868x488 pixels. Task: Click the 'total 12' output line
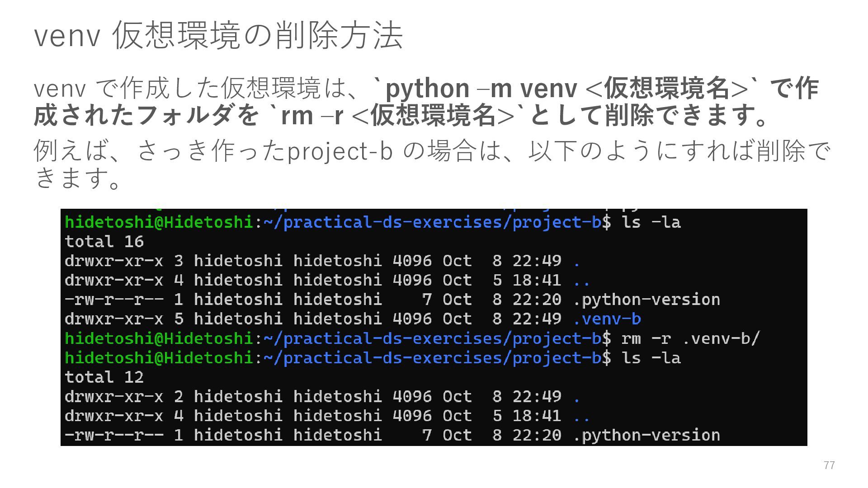click(x=104, y=377)
